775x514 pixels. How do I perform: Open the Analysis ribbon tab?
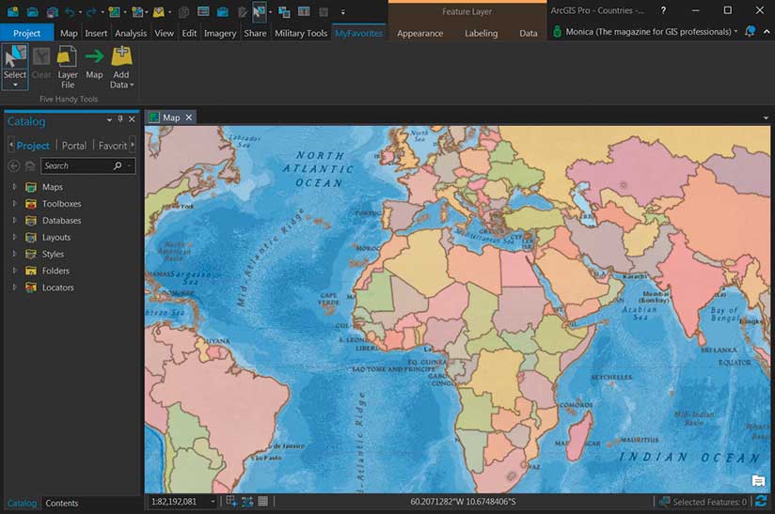pyautogui.click(x=131, y=33)
